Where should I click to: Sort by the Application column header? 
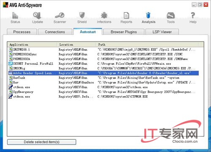pyautogui.click(x=32, y=45)
